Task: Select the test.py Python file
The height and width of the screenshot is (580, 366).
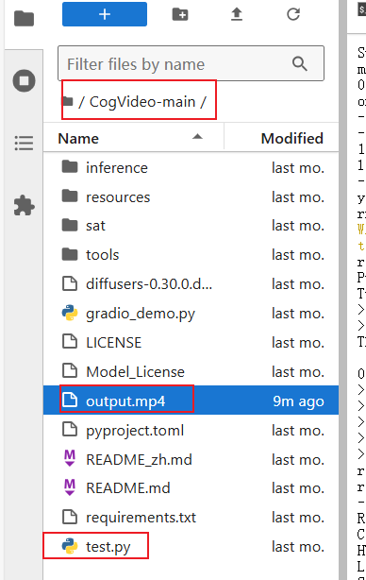Action: 191,547
